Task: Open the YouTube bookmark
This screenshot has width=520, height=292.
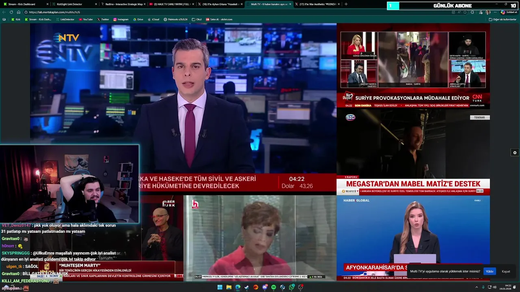Action: click(85, 19)
